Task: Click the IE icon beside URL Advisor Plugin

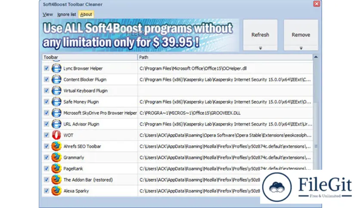Action: tap(56, 124)
